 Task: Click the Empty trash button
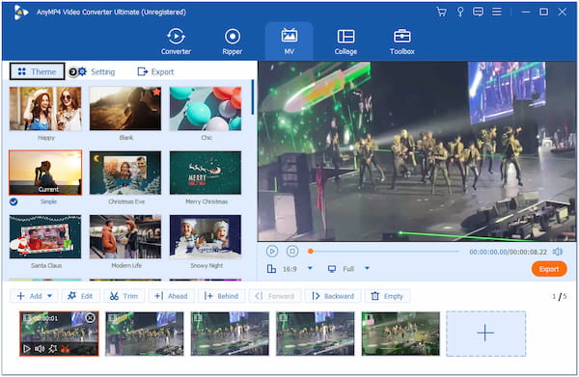click(x=387, y=296)
